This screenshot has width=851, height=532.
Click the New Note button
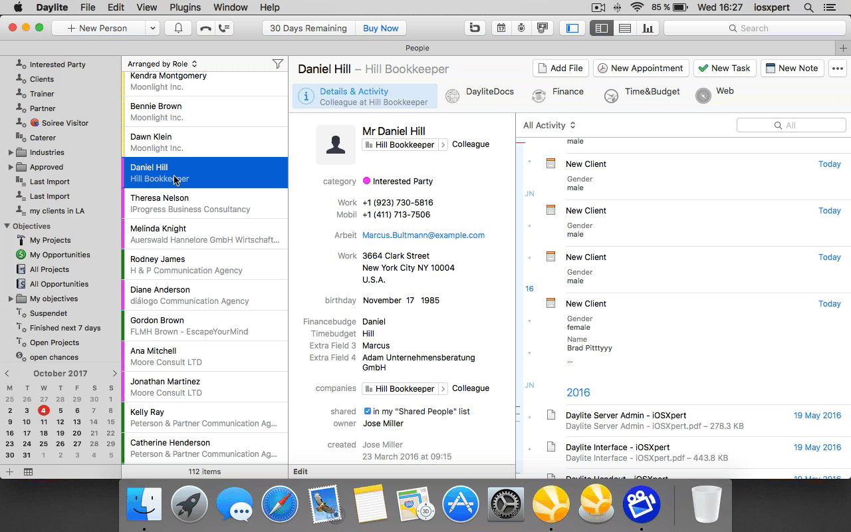pyautogui.click(x=791, y=68)
